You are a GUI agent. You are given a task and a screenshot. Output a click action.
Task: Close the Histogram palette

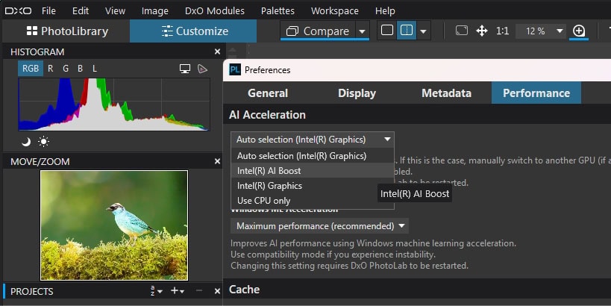click(217, 51)
